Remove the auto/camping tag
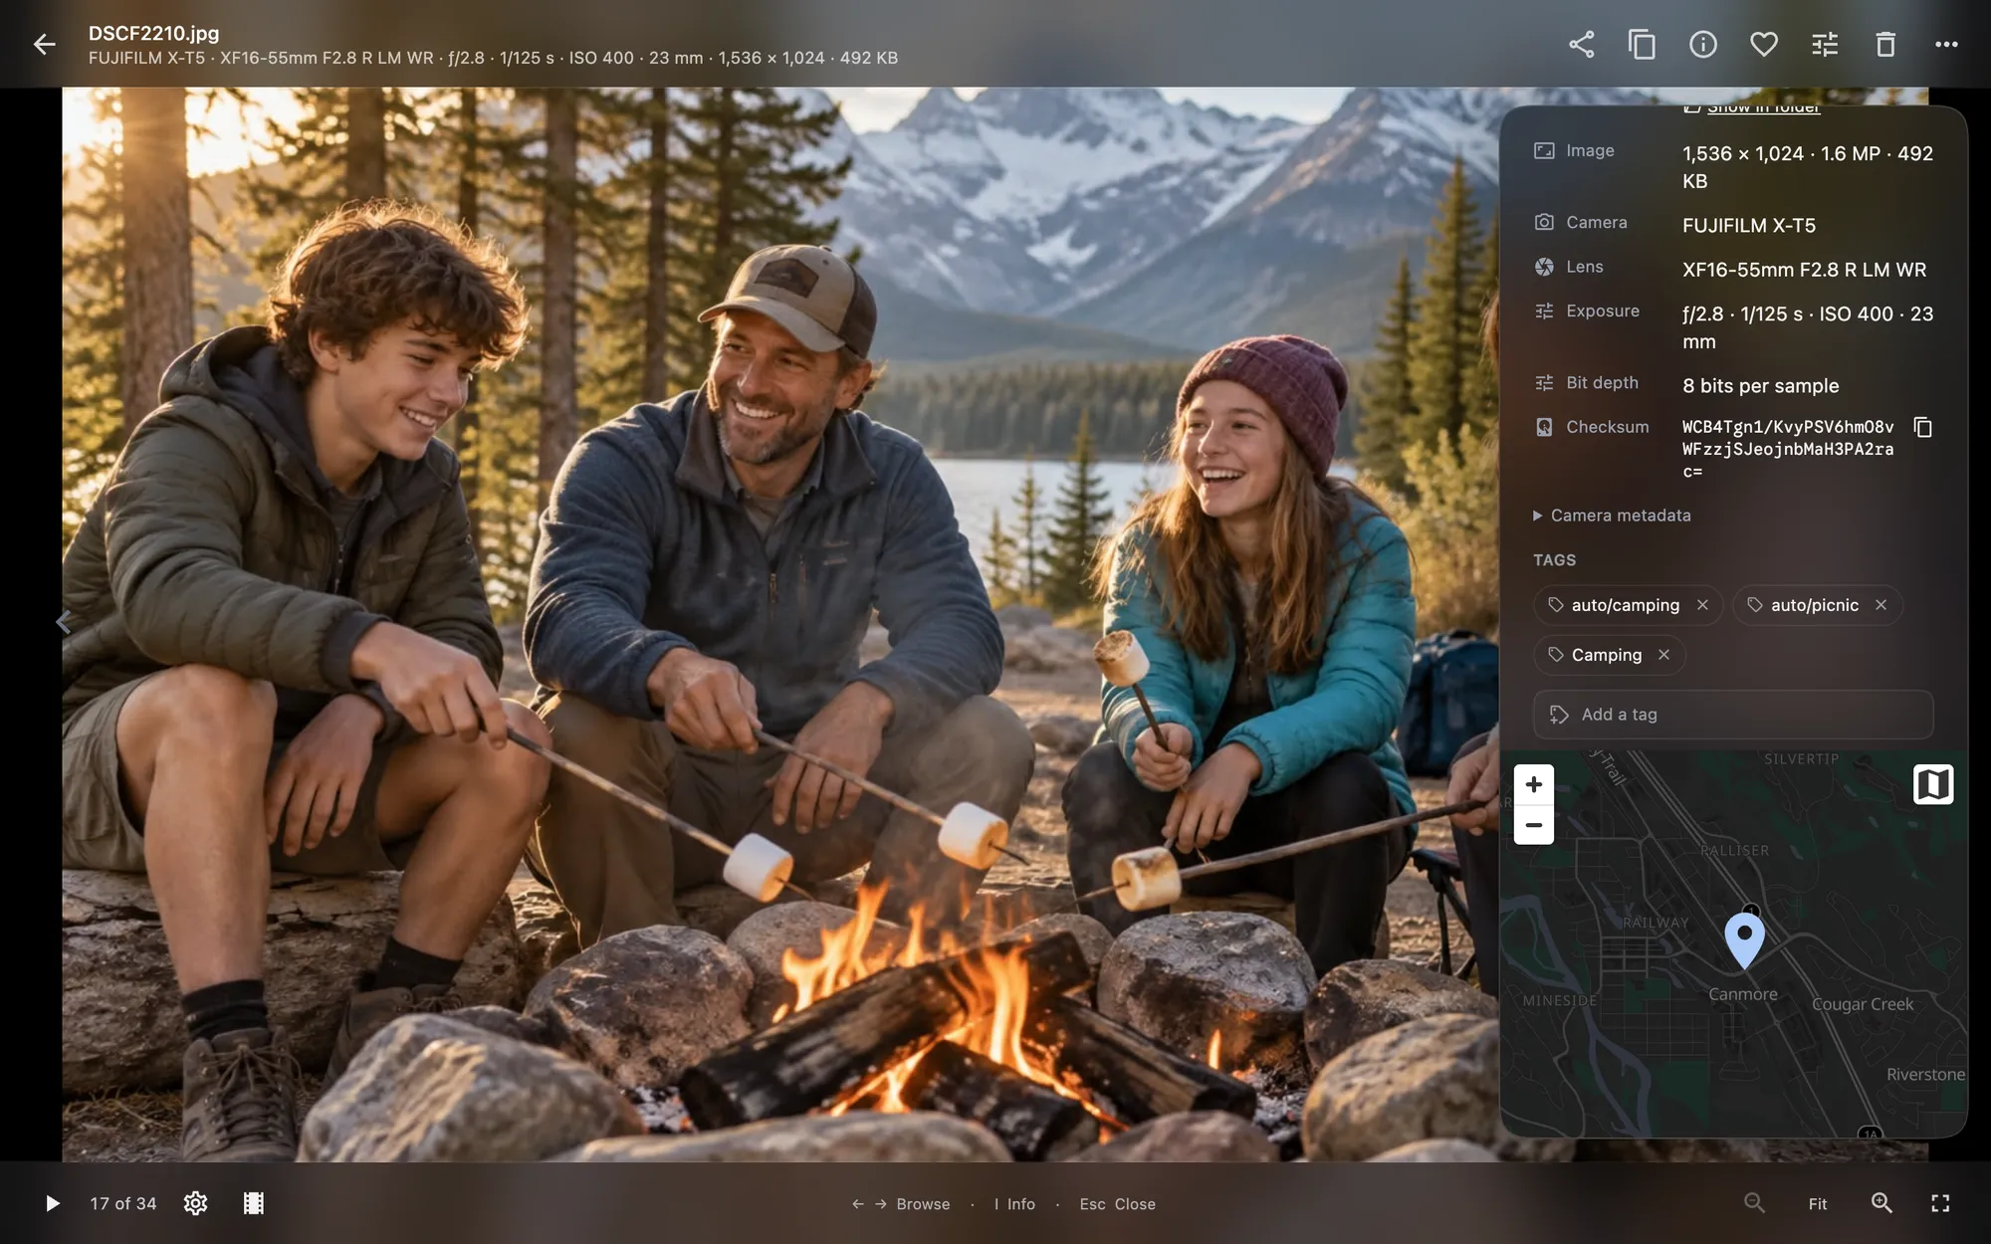The height and width of the screenshot is (1244, 1991). click(x=1702, y=605)
